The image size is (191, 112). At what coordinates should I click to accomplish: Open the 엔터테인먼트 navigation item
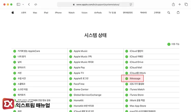point(128,12)
